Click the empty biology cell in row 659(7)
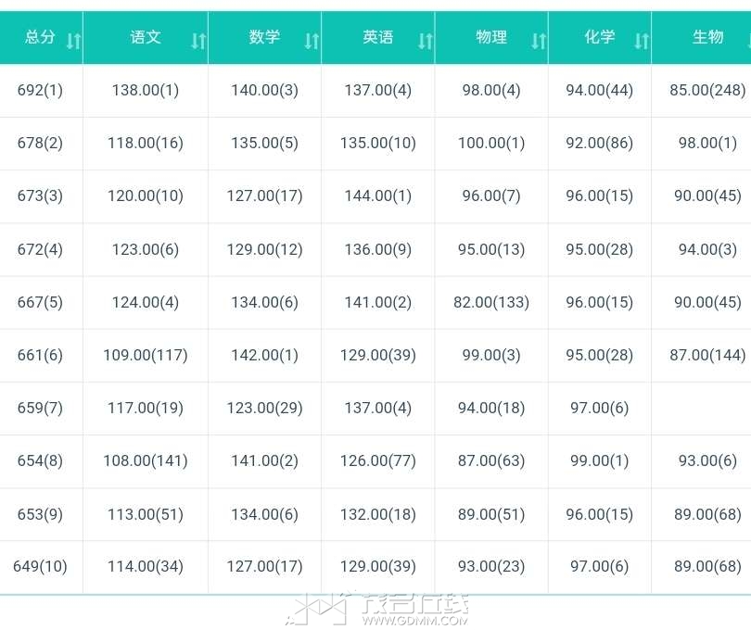751x630 pixels. coord(702,408)
